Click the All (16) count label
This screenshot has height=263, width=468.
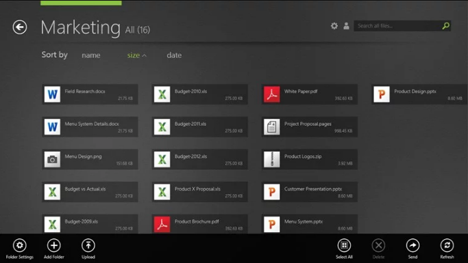point(138,30)
